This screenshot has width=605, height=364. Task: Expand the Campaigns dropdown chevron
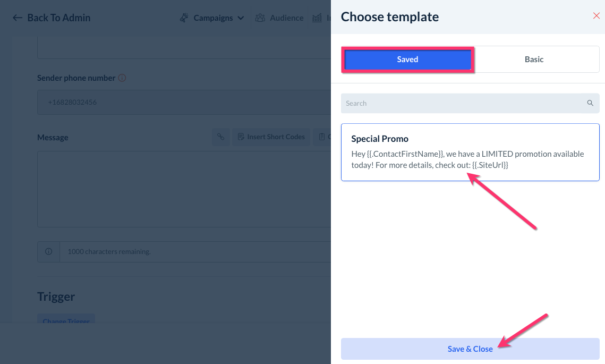[x=241, y=18]
